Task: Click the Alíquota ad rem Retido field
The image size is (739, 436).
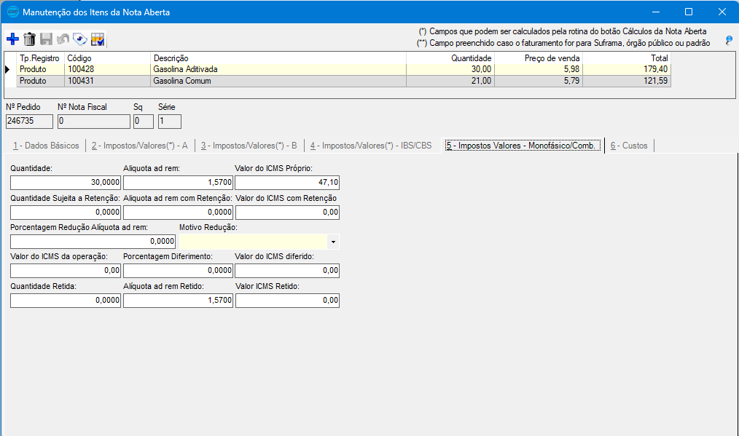Action: (178, 300)
